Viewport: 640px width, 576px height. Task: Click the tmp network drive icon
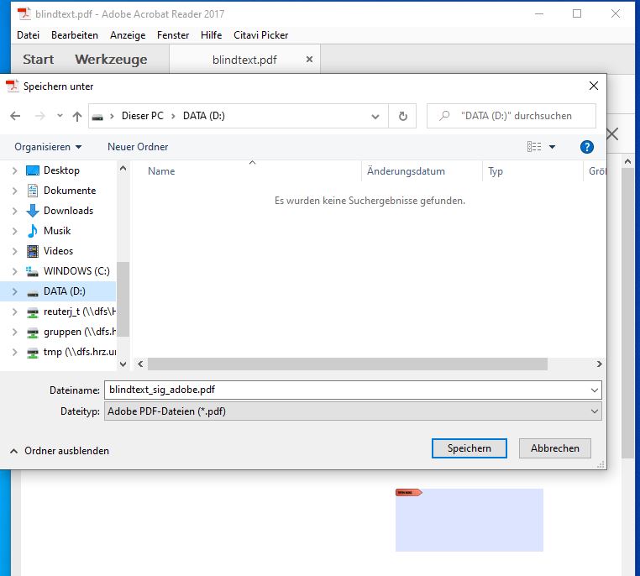[x=33, y=353]
